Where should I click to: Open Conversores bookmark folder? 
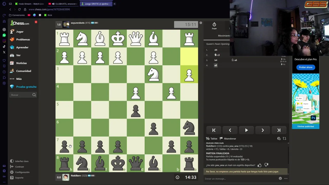[17, 15]
